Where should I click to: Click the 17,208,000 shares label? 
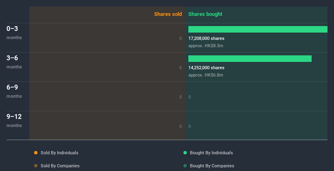206,38
